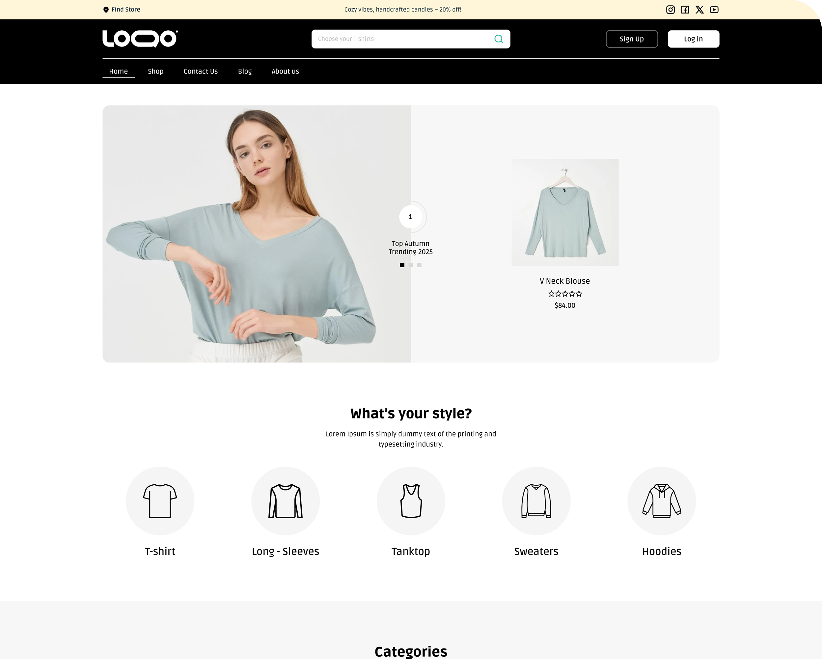Viewport: 822px width, 659px height.
Task: Open the Blog menu item
Action: (245, 71)
